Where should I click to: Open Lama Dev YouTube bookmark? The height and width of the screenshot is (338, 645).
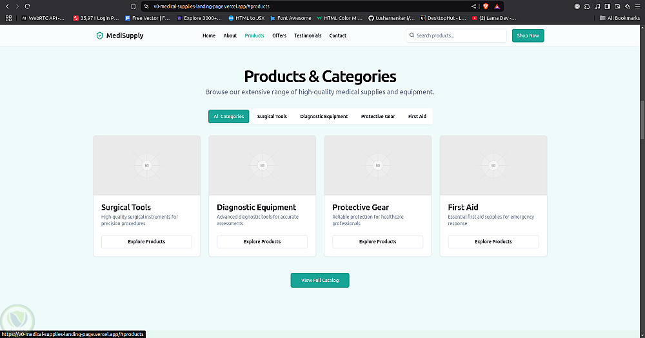tap(494, 18)
